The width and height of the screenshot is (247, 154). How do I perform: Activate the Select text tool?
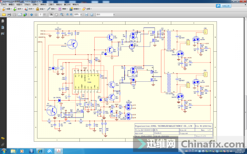51,15
